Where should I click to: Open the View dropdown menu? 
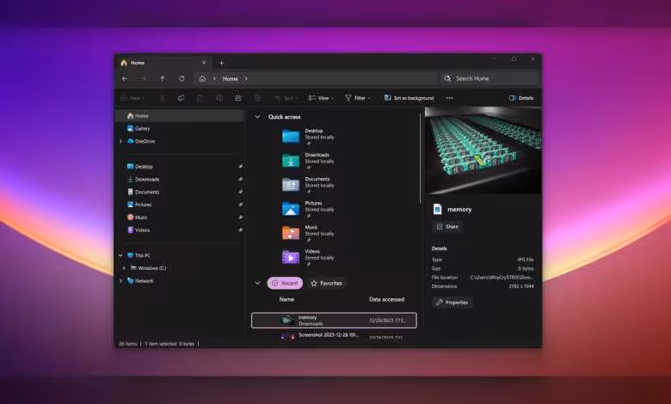(321, 98)
